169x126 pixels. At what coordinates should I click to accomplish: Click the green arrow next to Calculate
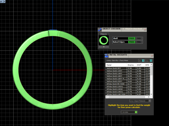pyautogui.click(x=136, y=112)
